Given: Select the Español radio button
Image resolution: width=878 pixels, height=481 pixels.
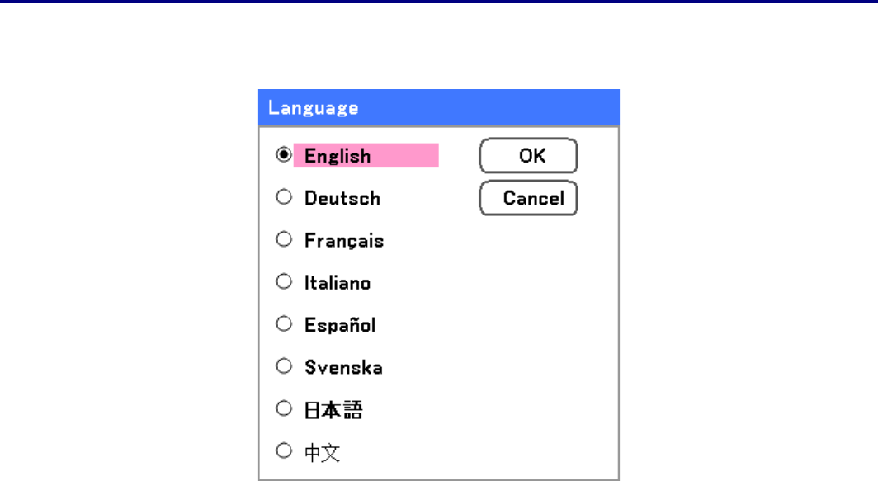Looking at the screenshot, I should pyautogui.click(x=284, y=324).
